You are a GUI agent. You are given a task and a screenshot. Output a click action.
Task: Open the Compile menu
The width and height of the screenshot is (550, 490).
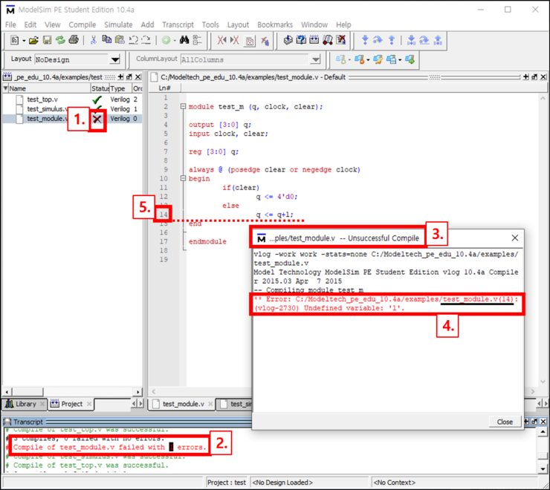[82, 24]
